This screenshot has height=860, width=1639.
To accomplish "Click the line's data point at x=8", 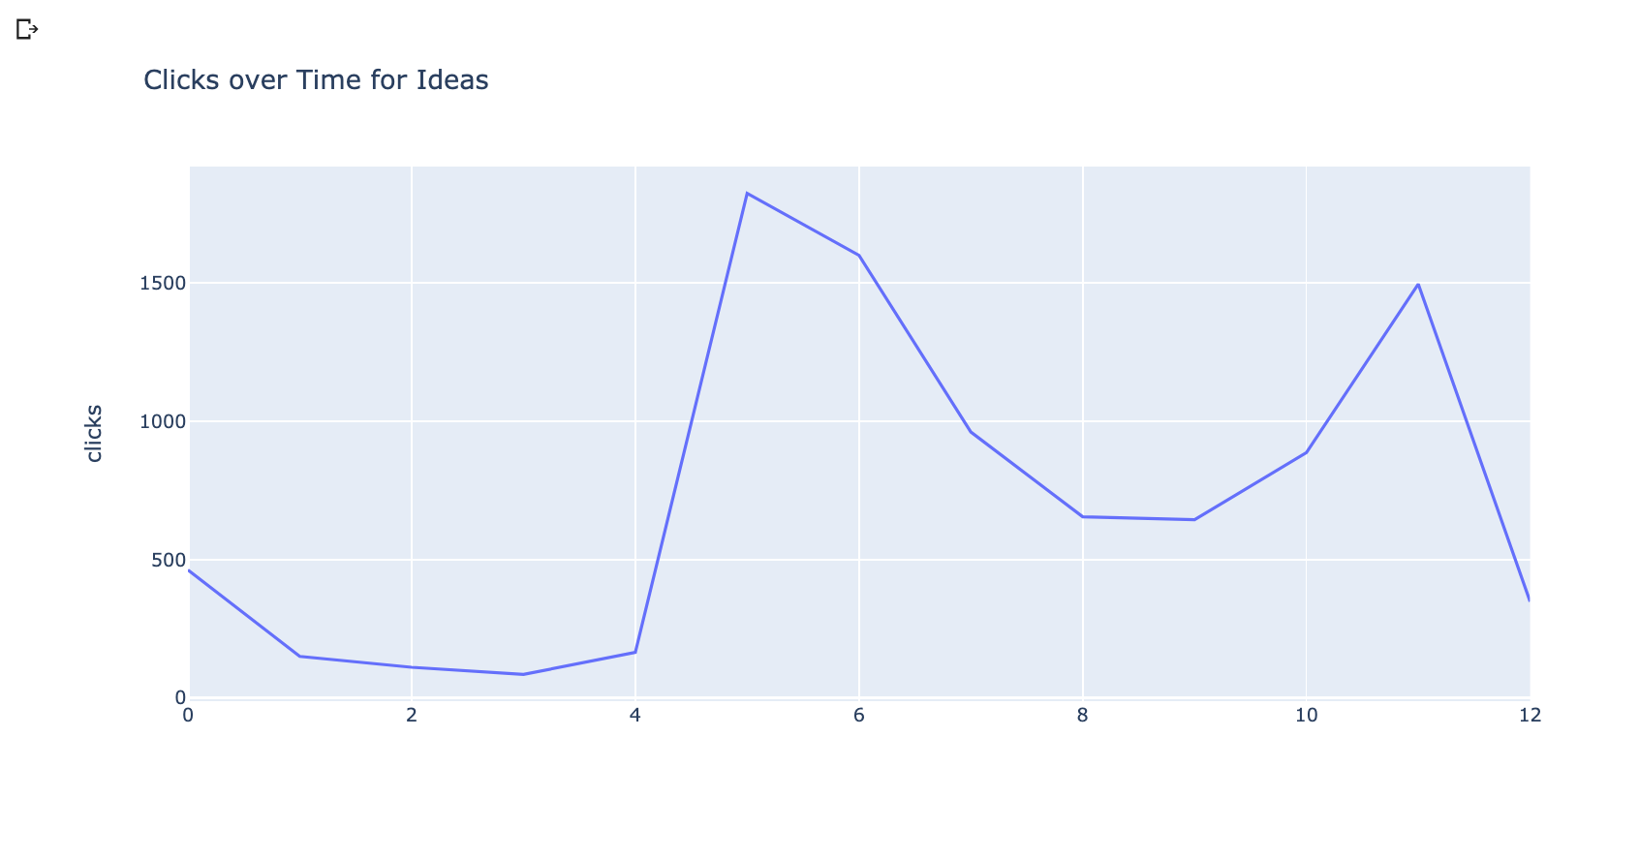I will [x=1083, y=516].
